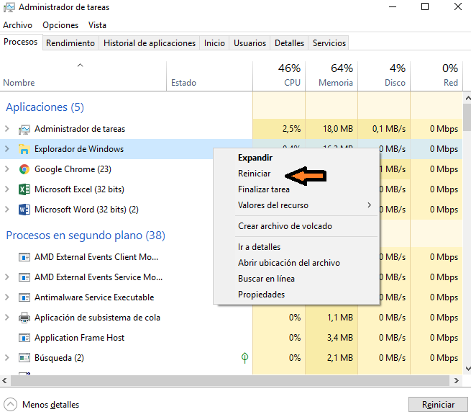Click the Microsoft Word icon
This screenshot has height=417, width=471.
(24, 210)
